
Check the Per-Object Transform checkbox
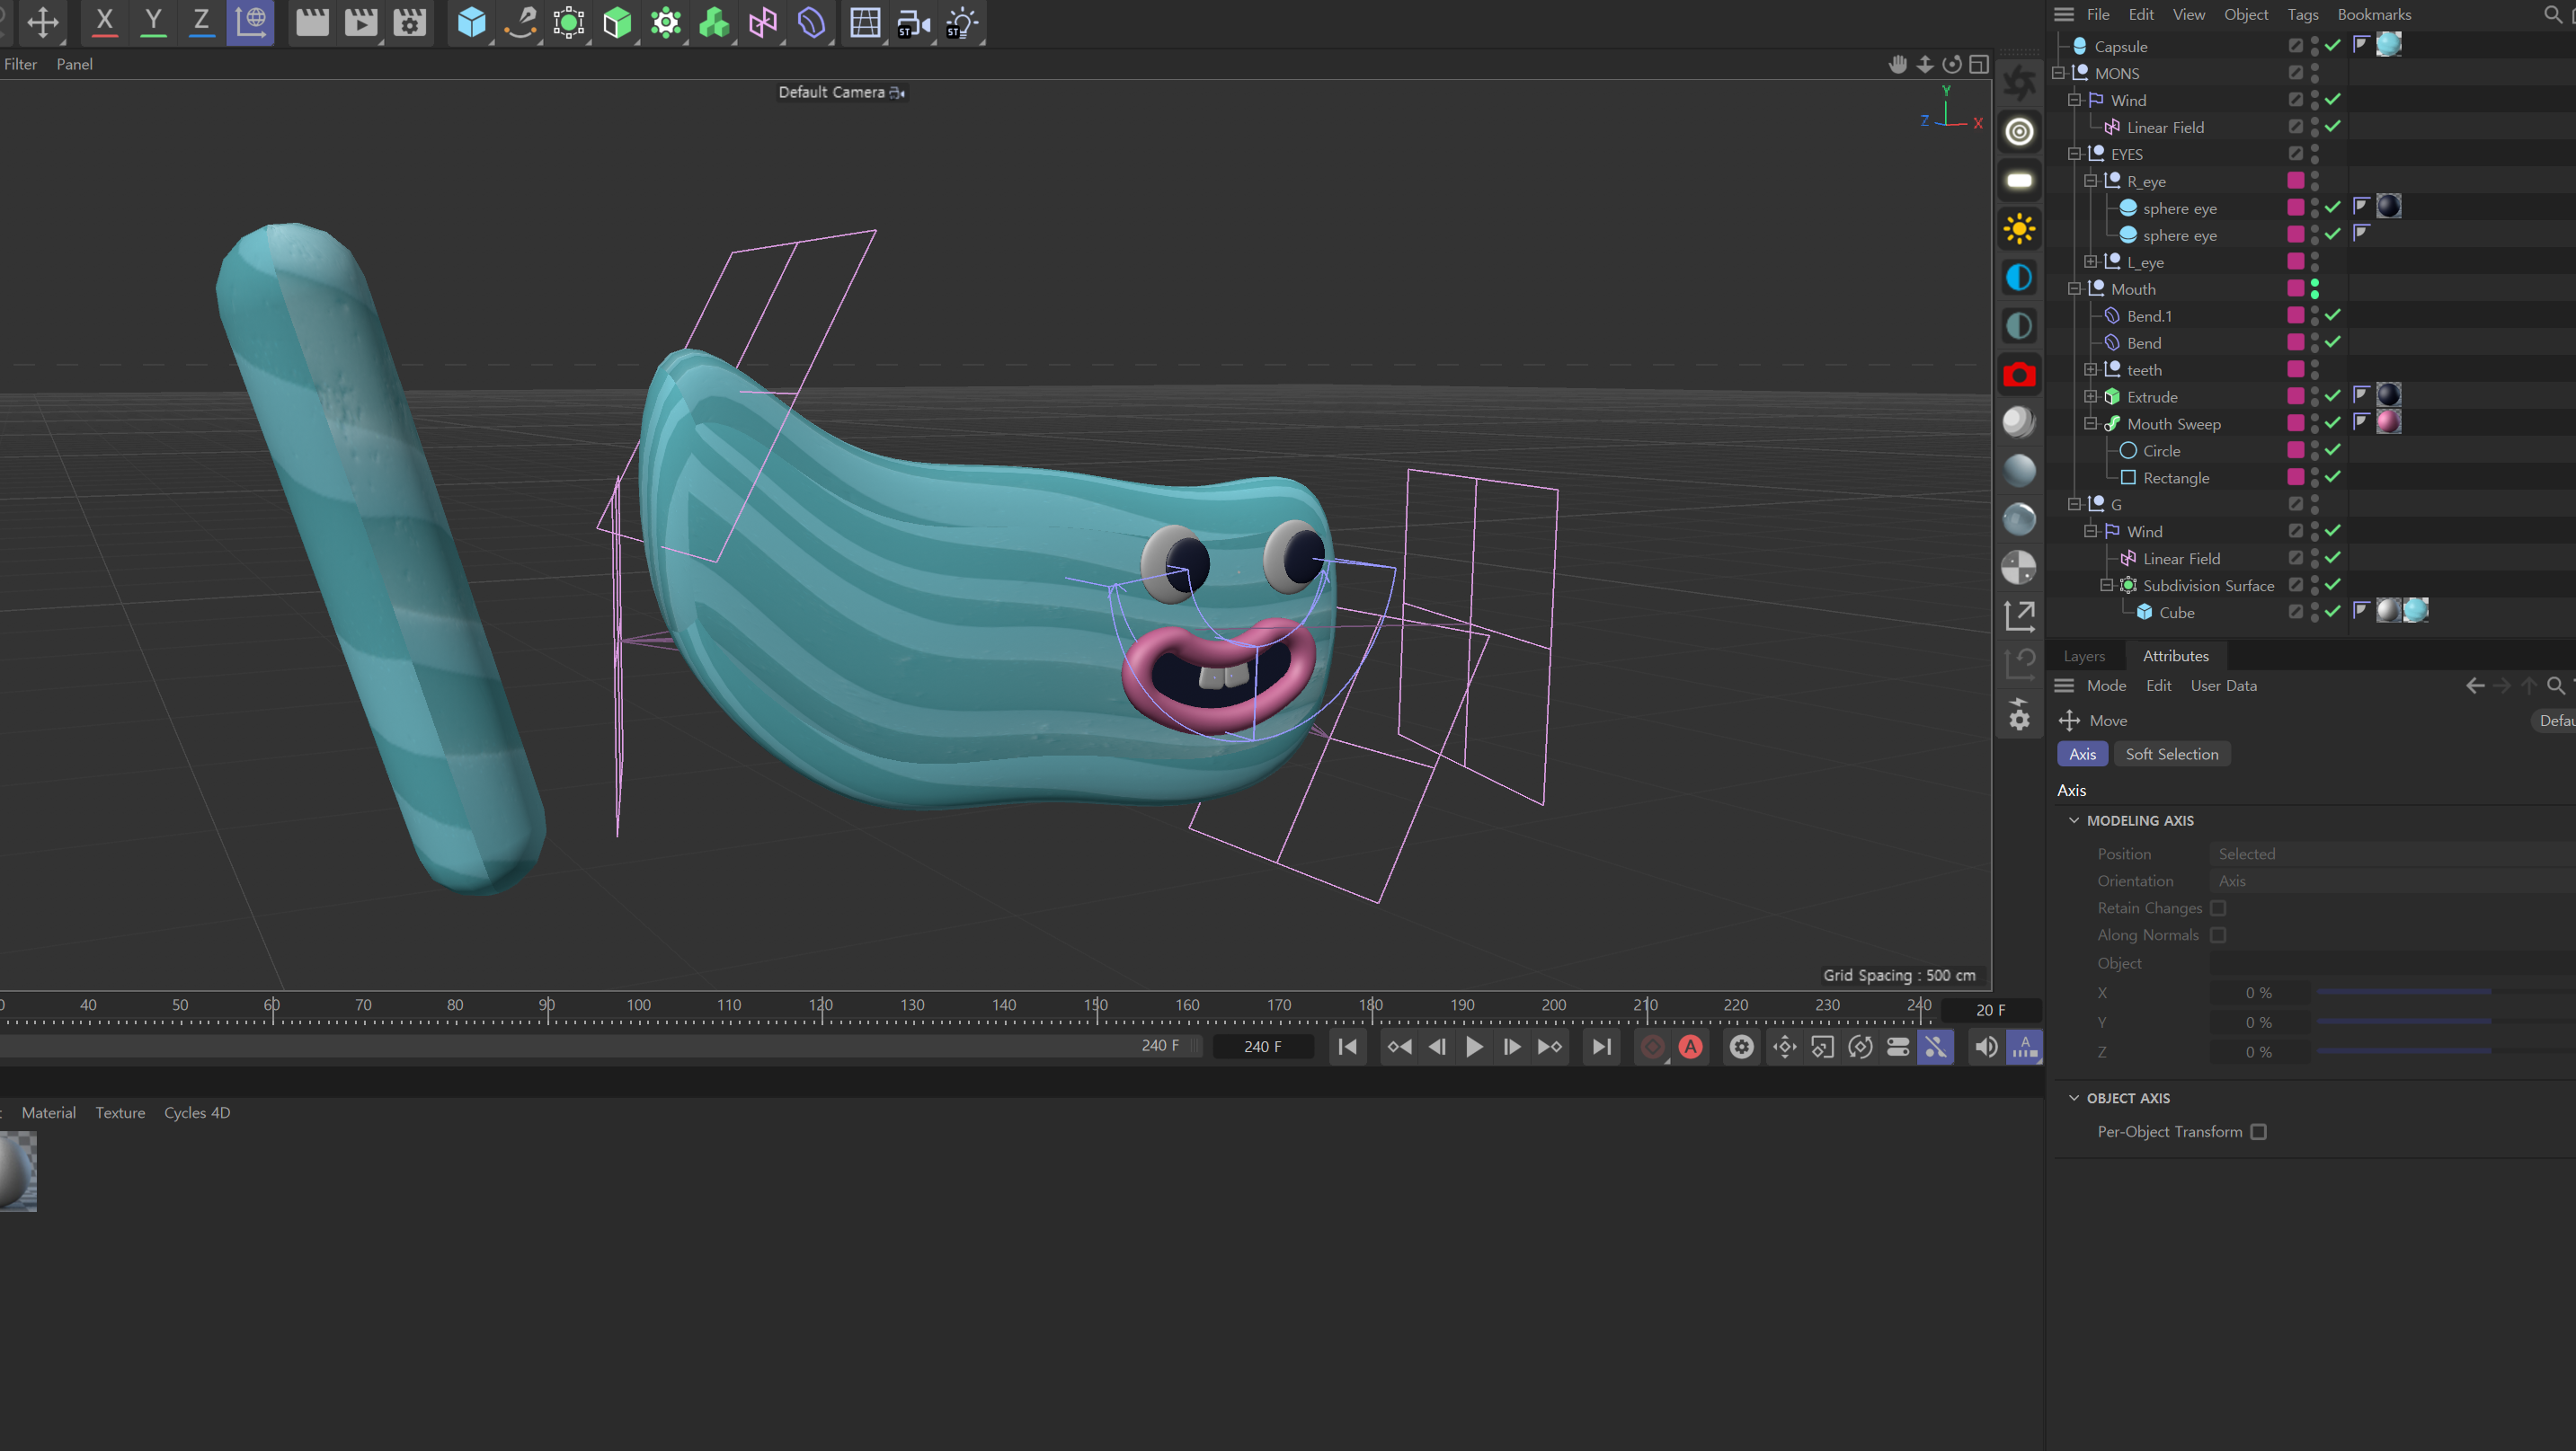tap(2258, 1131)
